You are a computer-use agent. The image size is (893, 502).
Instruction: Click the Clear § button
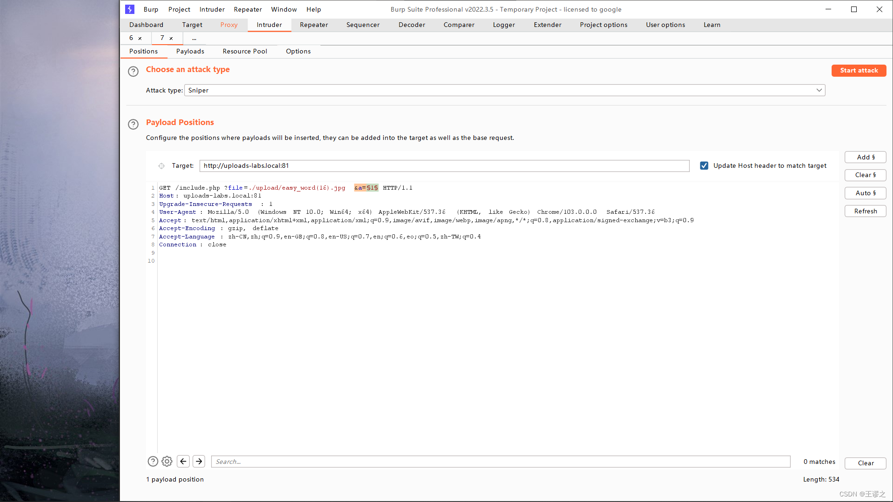tap(866, 175)
